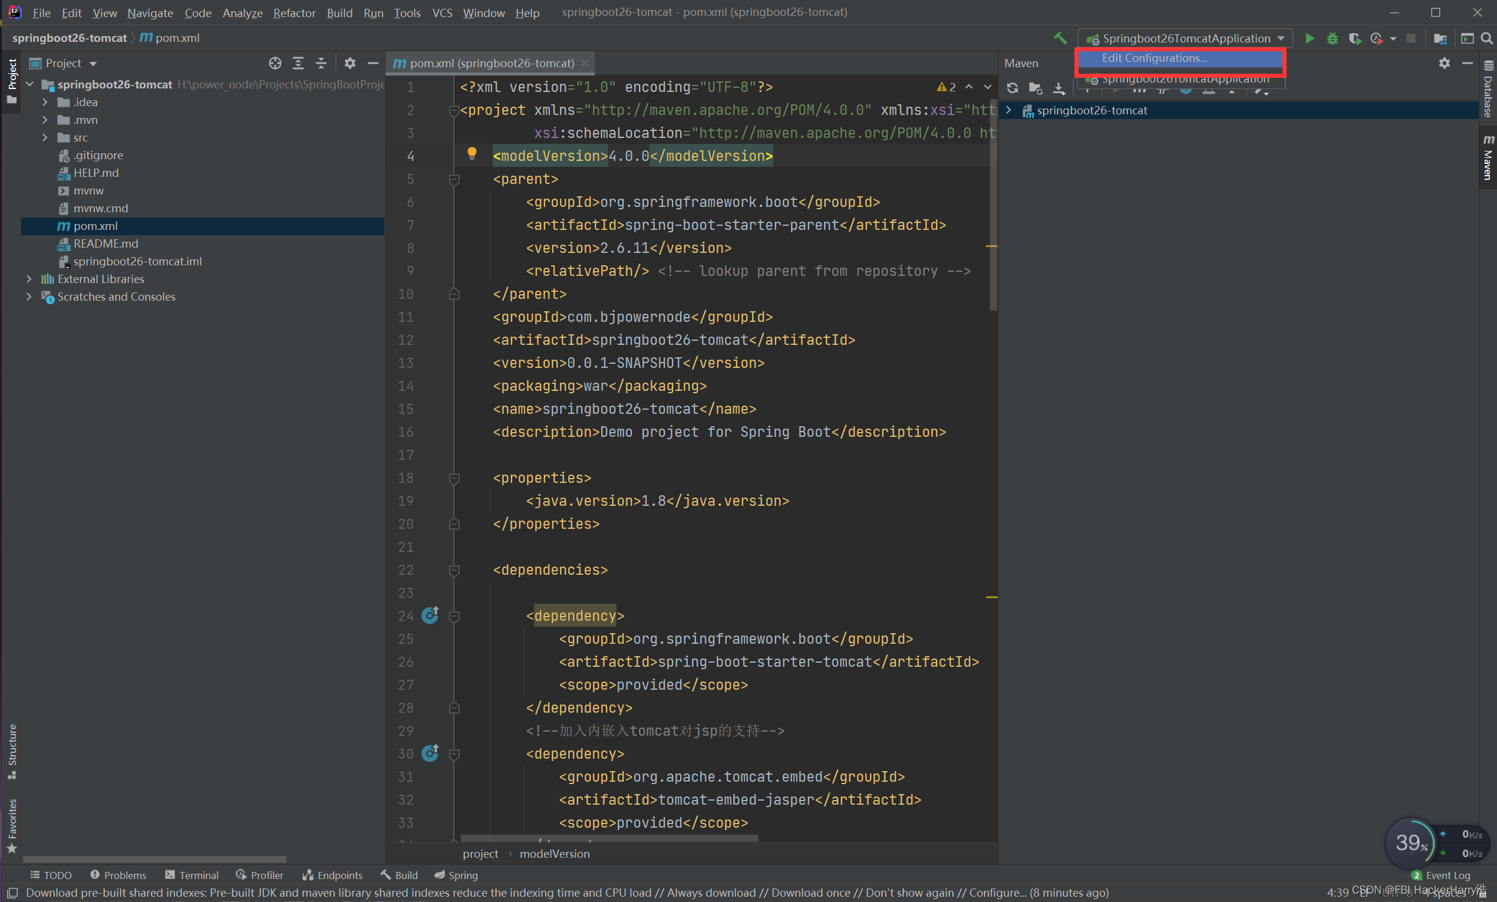Open the Endpoints tool window button
Image resolution: width=1497 pixels, height=902 pixels.
(332, 875)
